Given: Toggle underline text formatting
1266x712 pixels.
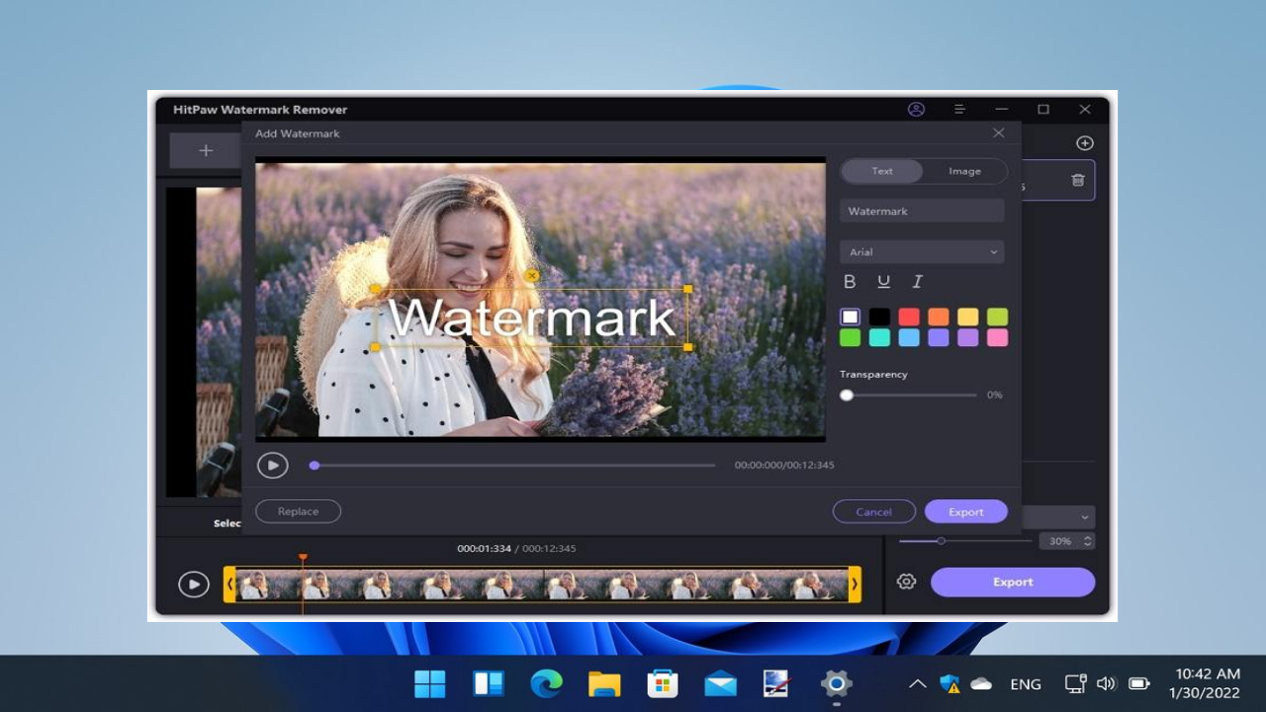Looking at the screenshot, I should tap(883, 282).
